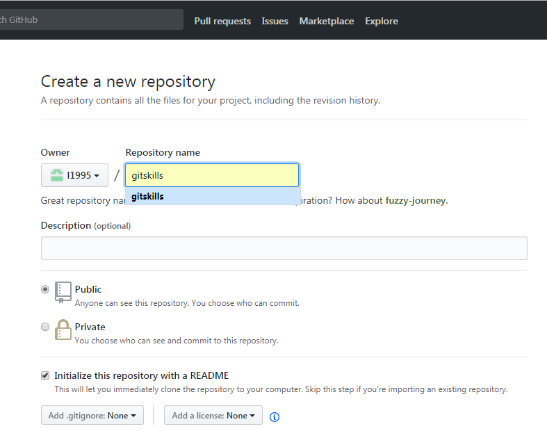Click the owner avatar icon

tap(56, 176)
